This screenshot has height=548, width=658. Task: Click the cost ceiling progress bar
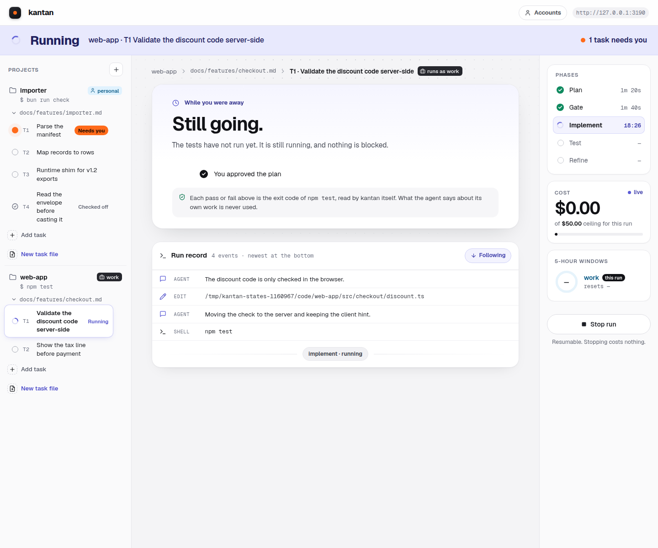tap(599, 234)
